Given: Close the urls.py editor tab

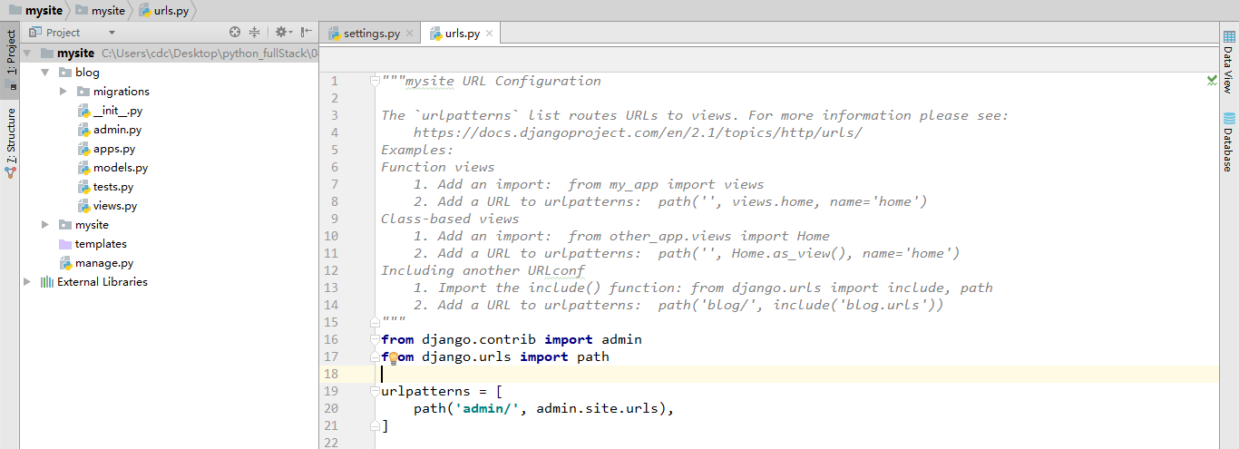Looking at the screenshot, I should point(490,34).
